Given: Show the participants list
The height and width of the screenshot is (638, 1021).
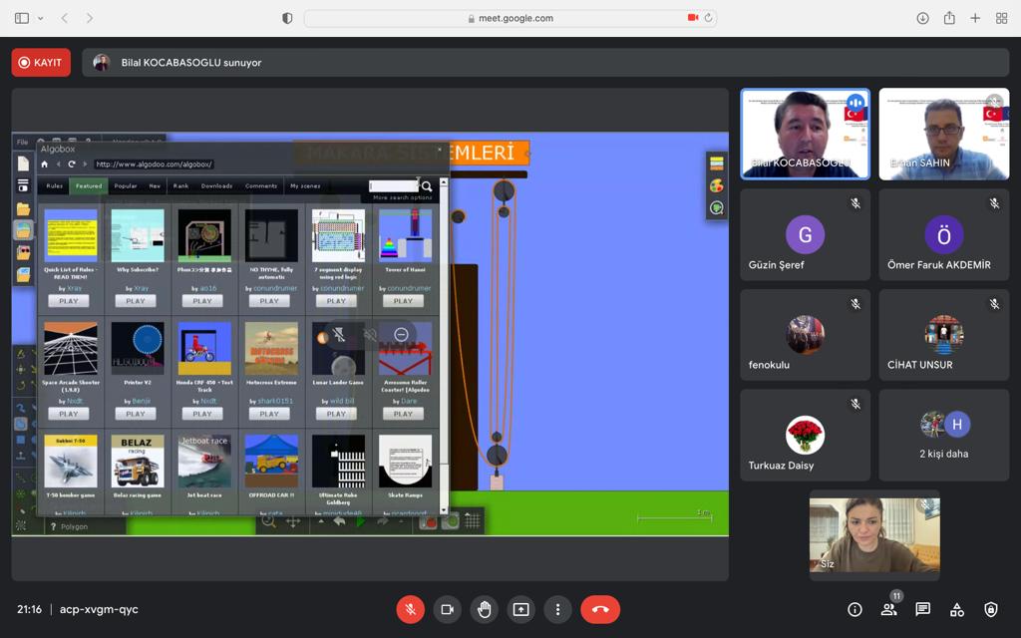Looking at the screenshot, I should (888, 610).
